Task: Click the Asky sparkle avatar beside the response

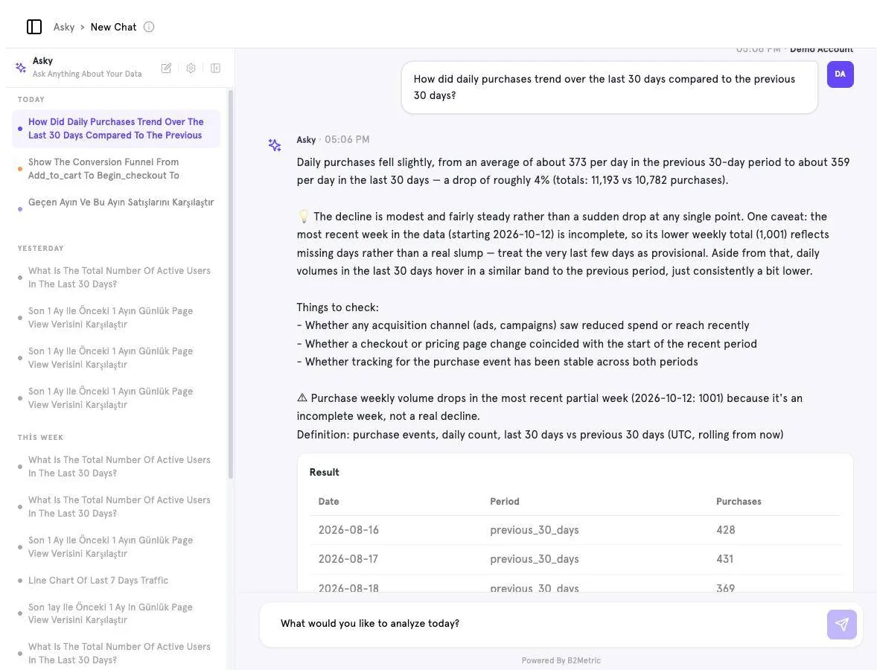Action: tap(274, 145)
